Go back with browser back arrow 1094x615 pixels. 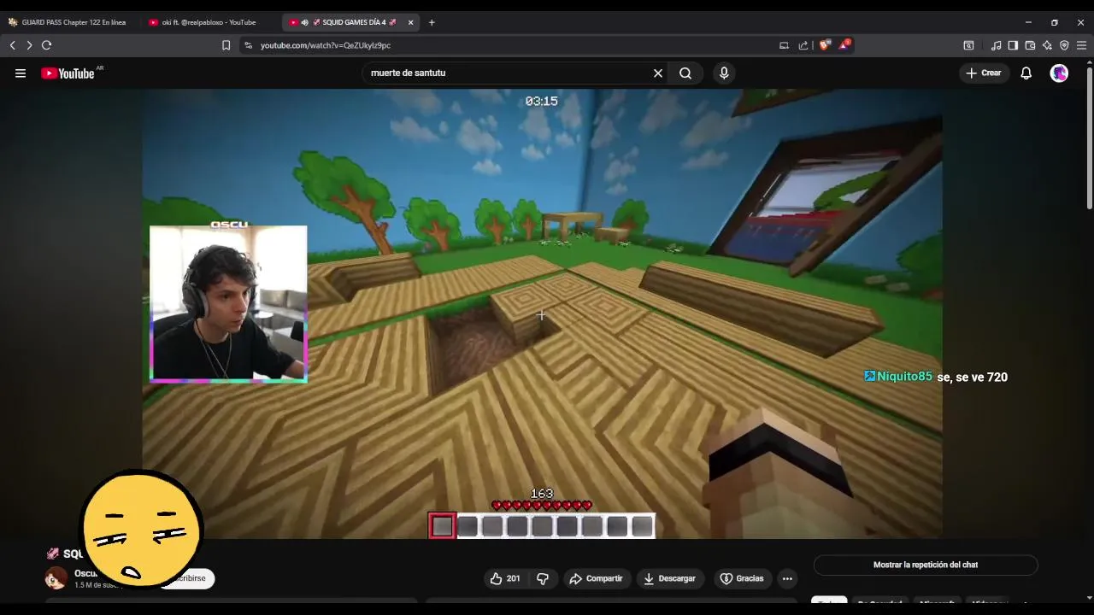[13, 45]
